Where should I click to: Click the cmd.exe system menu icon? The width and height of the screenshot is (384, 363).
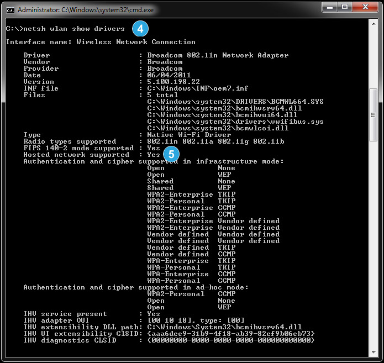pyautogui.click(x=10, y=10)
